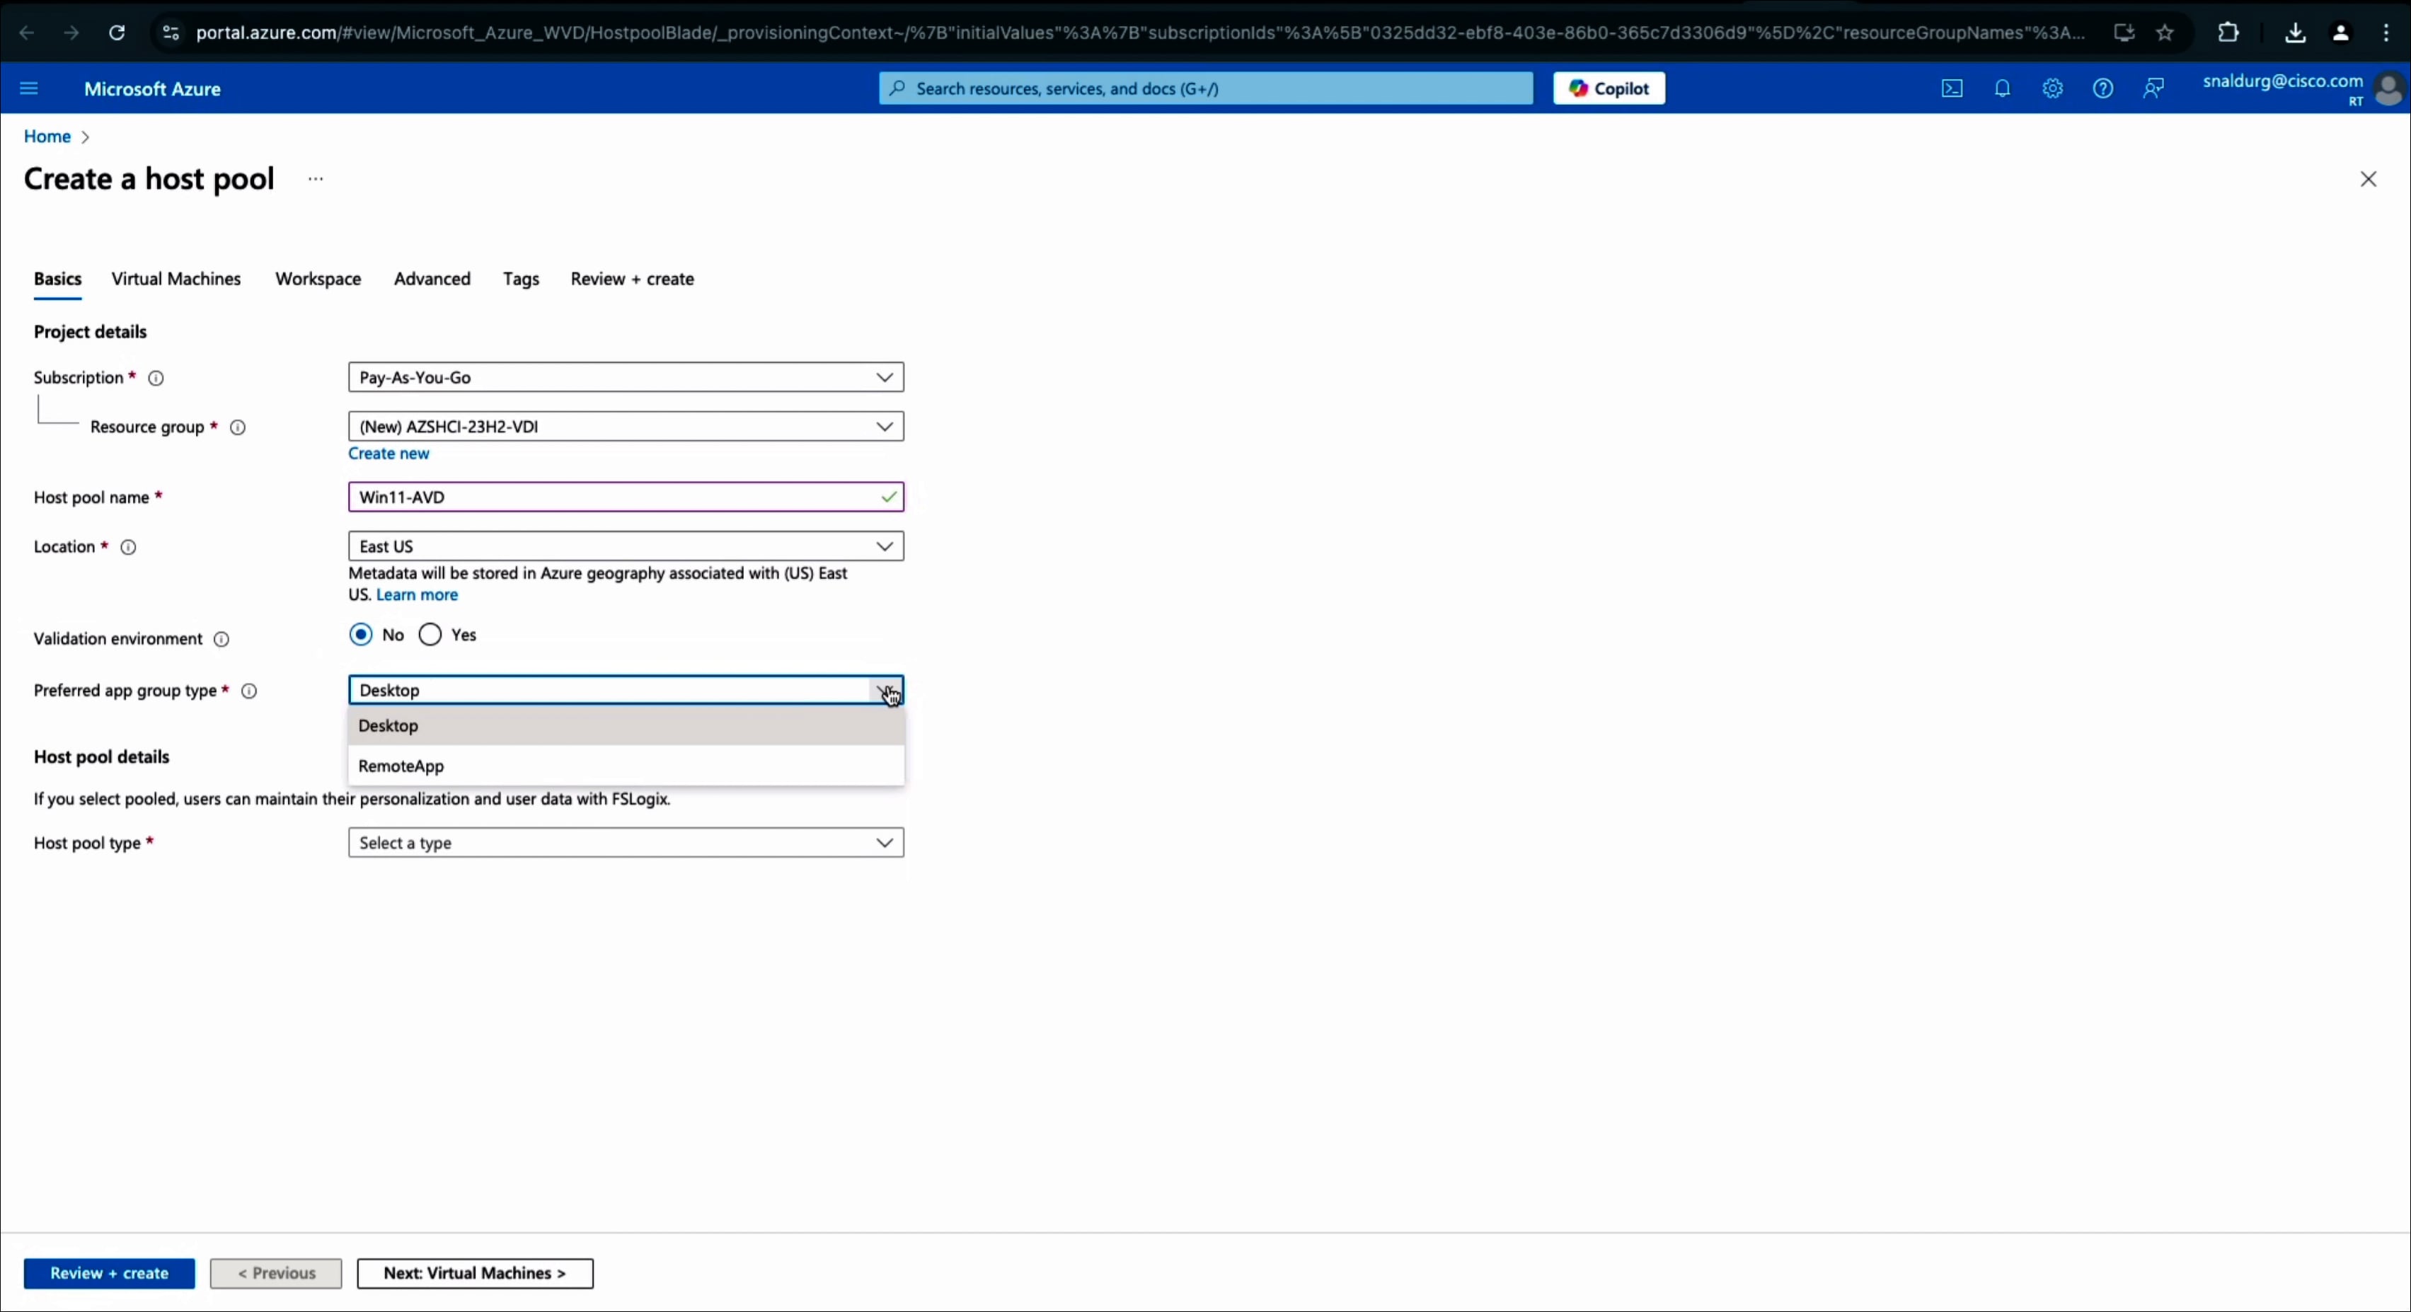Screen dimensions: 2411x1312
Task: Switch to the Basics tab
Action: 57,279
